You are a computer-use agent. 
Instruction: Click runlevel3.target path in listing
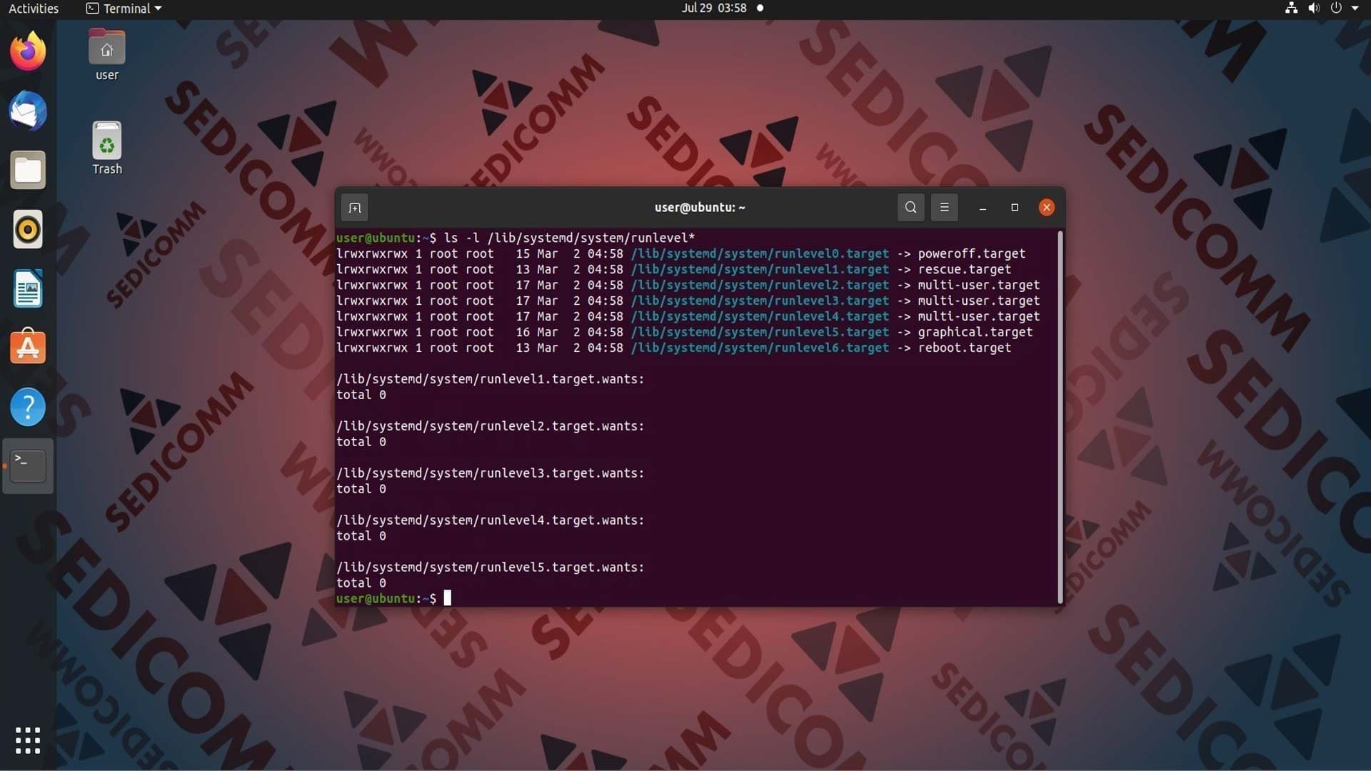coord(760,301)
